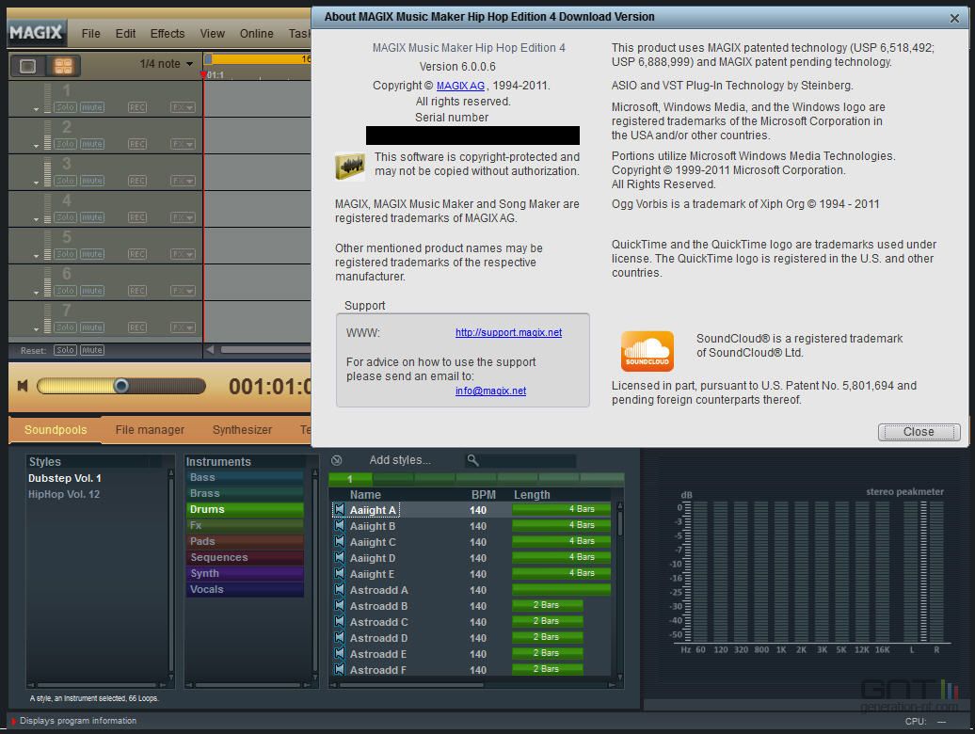Open the View menu
Screen dimensions: 975x734
pyautogui.click(x=212, y=34)
